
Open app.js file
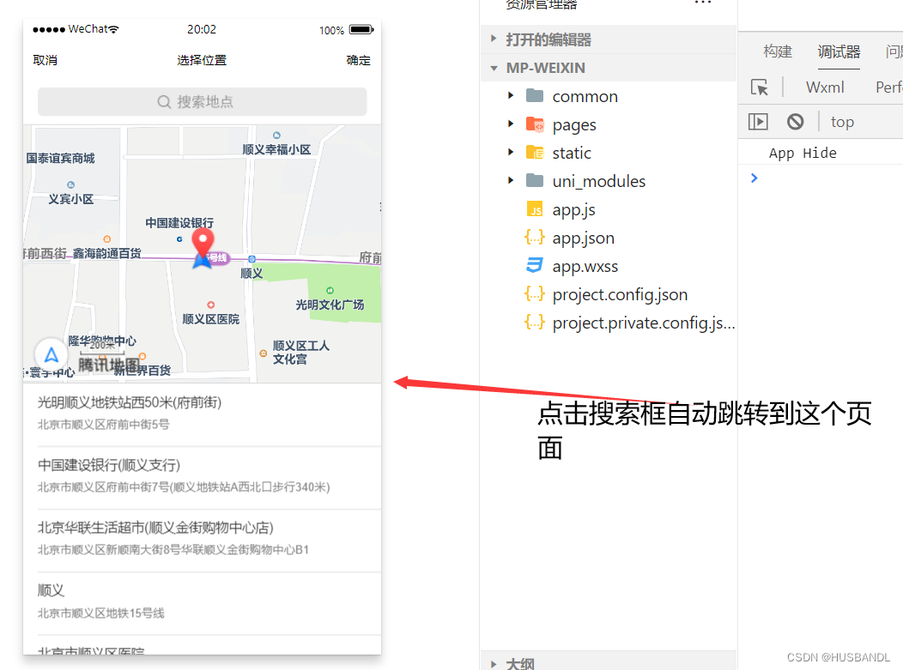(573, 209)
